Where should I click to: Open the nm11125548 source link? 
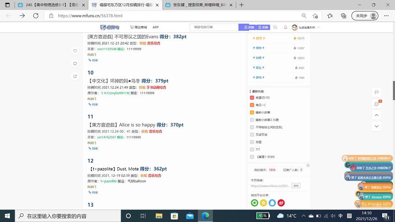pyautogui.click(x=107, y=49)
